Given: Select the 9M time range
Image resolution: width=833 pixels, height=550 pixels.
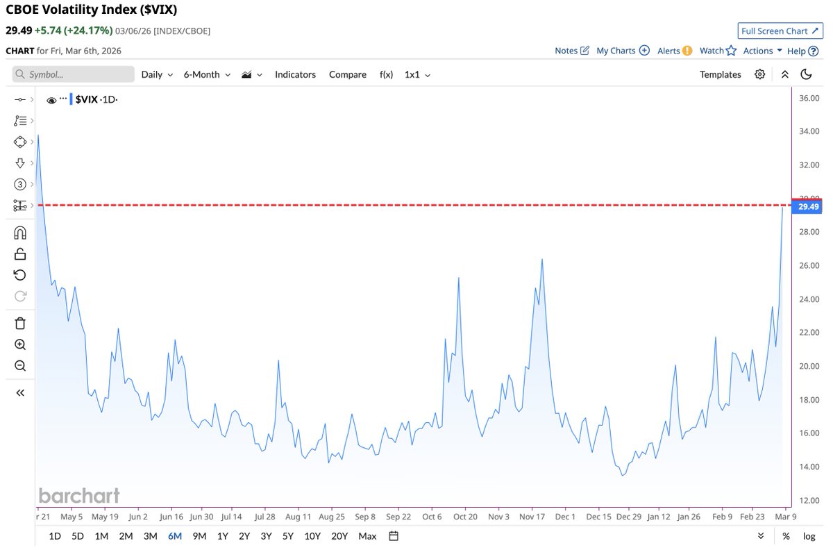Looking at the screenshot, I should pyautogui.click(x=199, y=535).
